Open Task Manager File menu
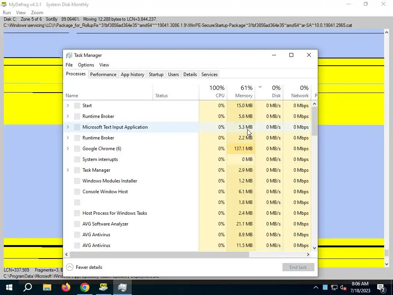Image resolution: width=393 pixels, height=295 pixels. (69, 65)
